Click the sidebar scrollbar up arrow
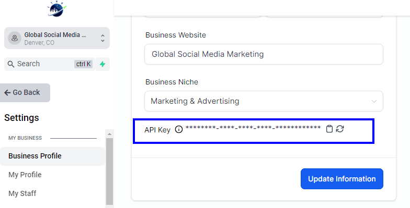Screen dimensions: 410x208 point(110,133)
